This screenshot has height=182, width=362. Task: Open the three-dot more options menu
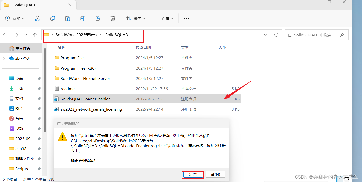point(186,18)
